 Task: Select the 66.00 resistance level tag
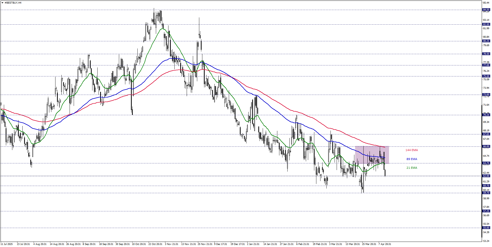click(x=486, y=146)
